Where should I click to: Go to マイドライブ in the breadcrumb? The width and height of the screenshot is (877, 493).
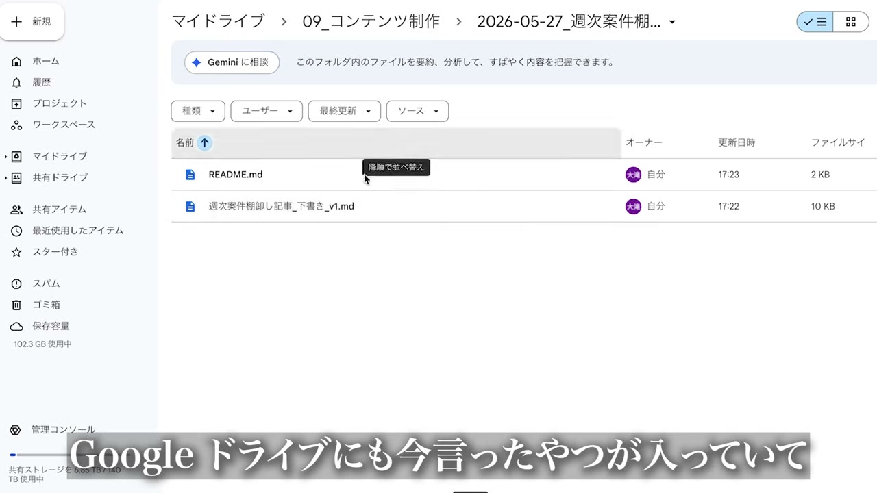point(218,21)
